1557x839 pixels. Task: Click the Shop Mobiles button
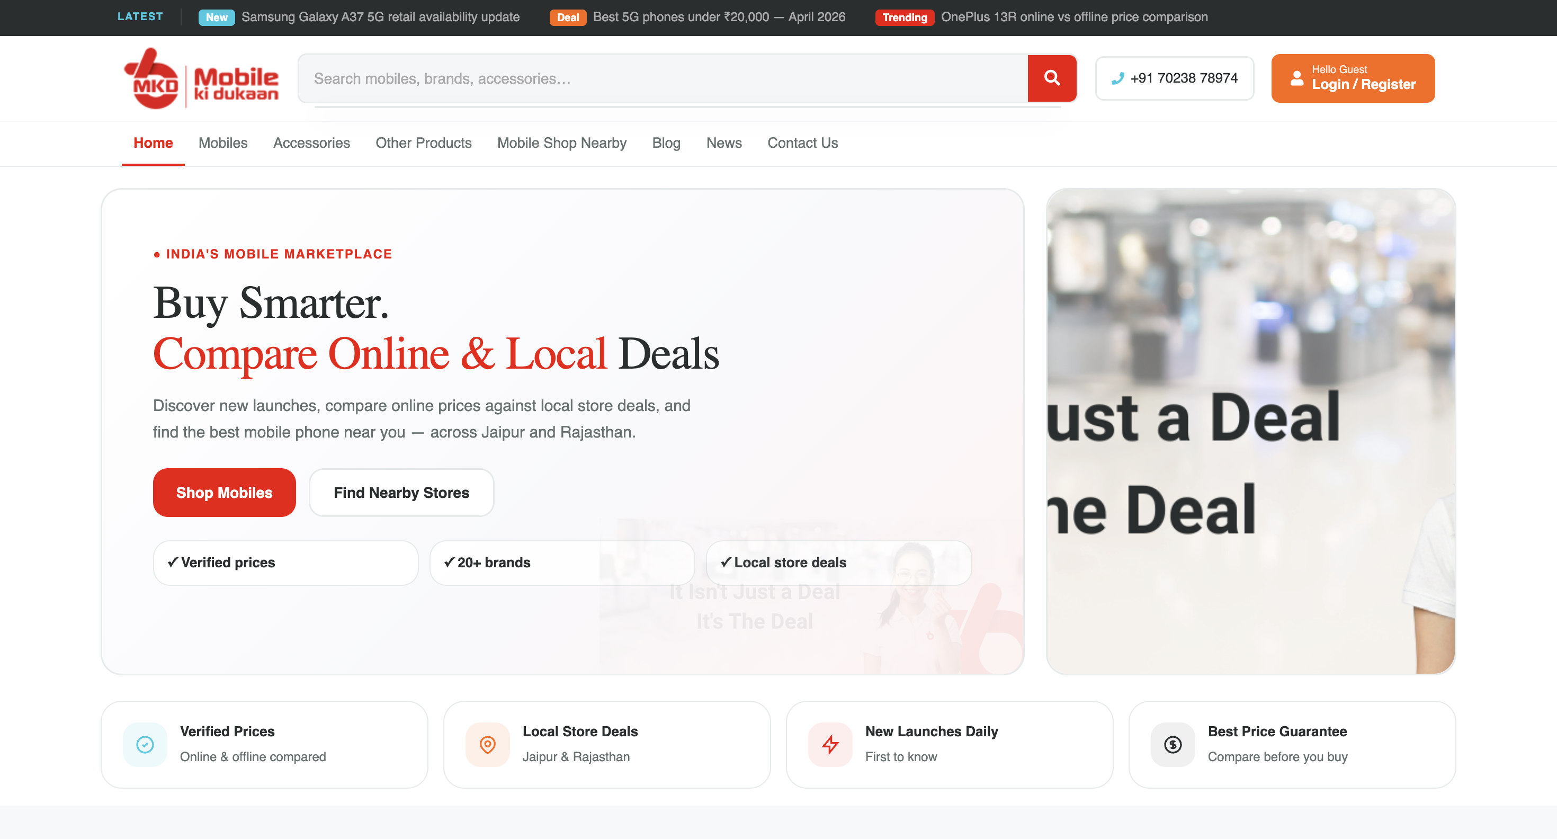223,492
